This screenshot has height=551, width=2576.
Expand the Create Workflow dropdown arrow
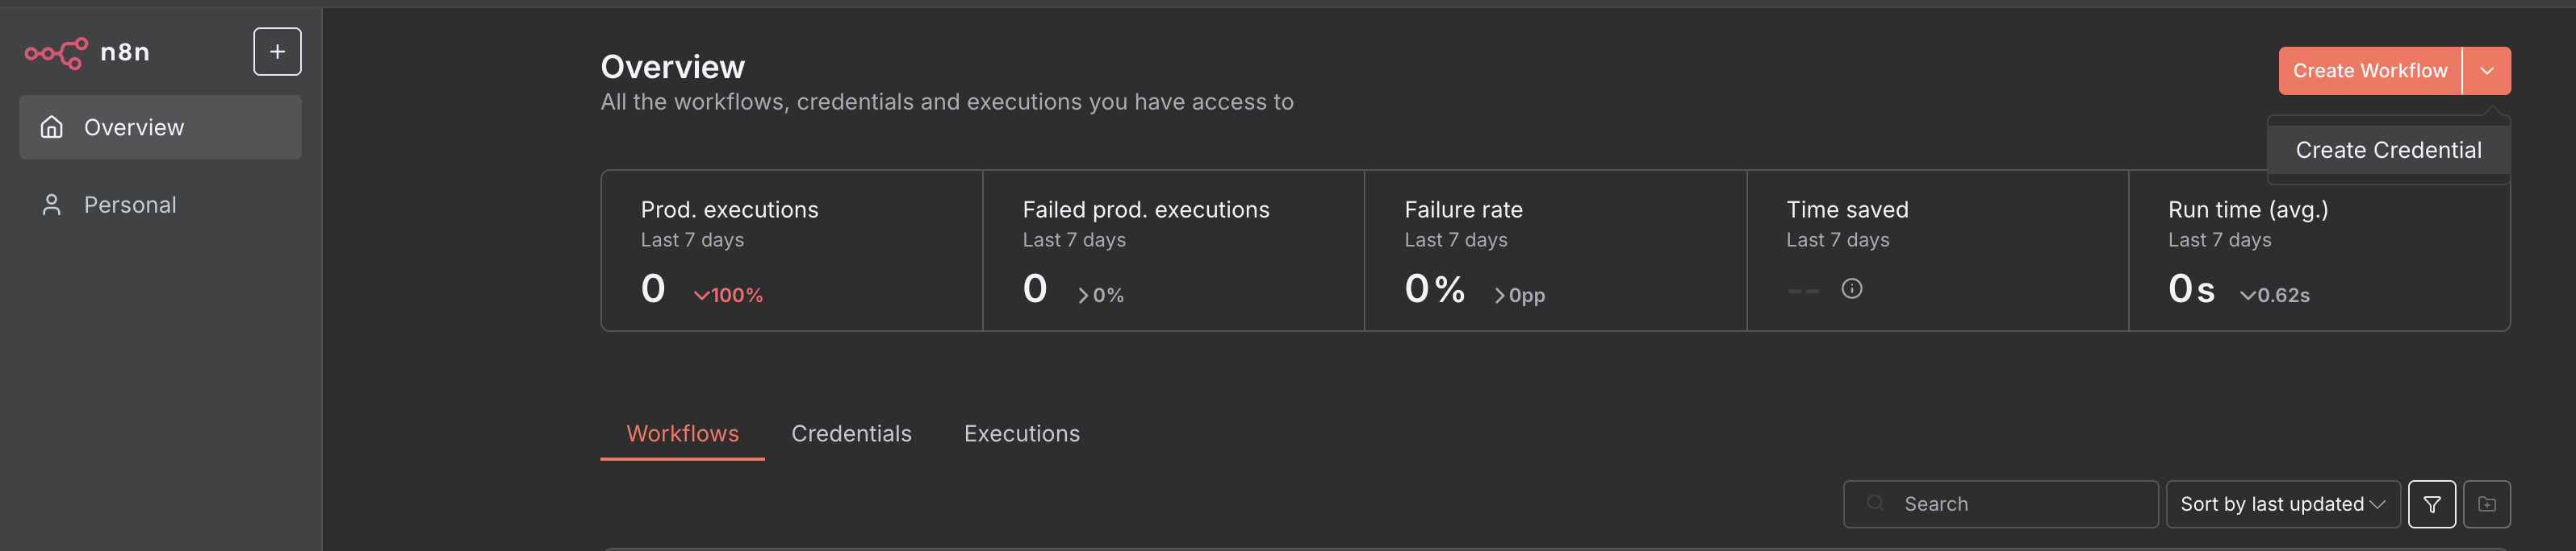click(2487, 71)
